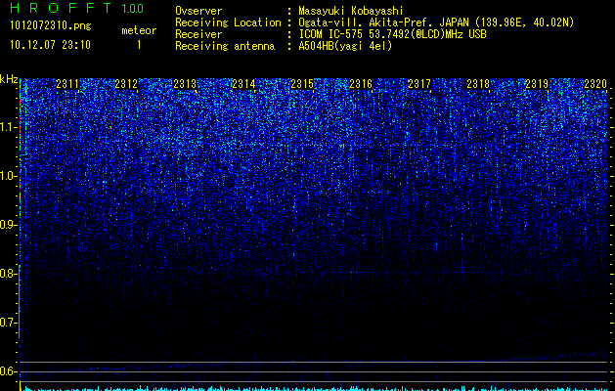615x391 pixels.
Task: Click the 0.8 kHz axis label
Action: tap(8, 274)
